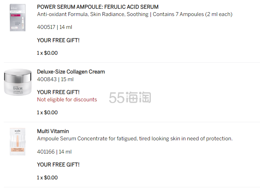The width and height of the screenshot is (260, 195).
Task: Open the Ferulic Acid Serum product thumbnail
Action: coord(18,18)
